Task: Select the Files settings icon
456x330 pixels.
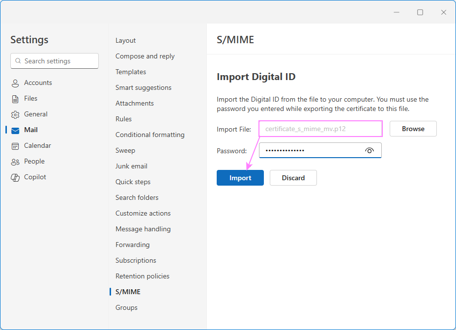Action: 15,98
